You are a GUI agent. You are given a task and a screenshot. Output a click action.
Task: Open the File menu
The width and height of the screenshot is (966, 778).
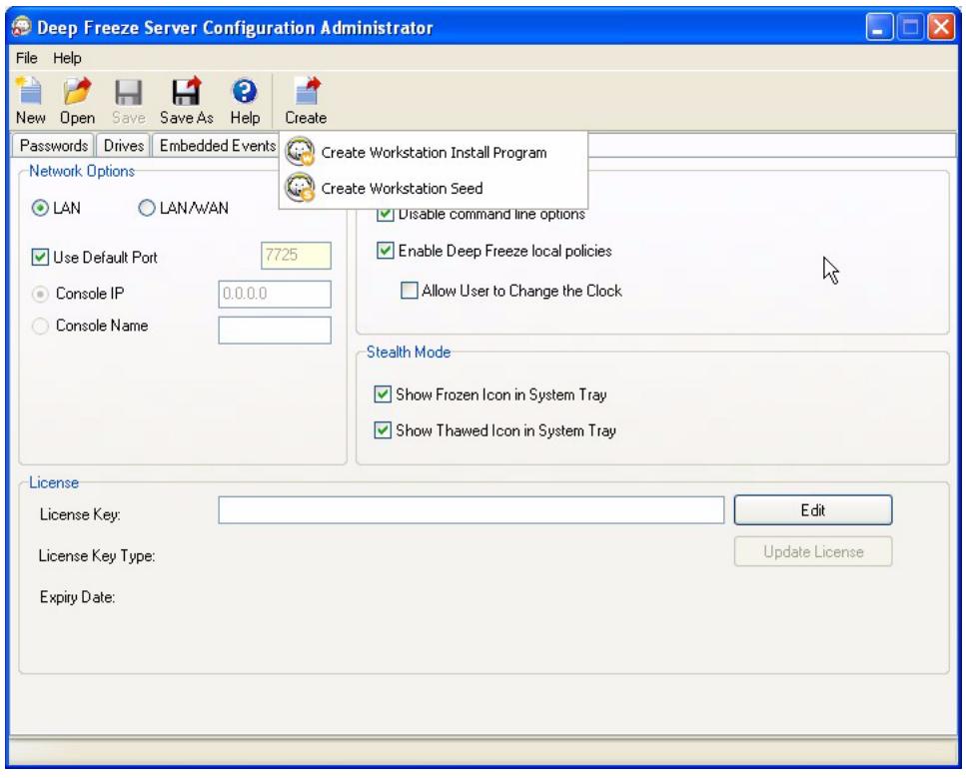(27, 58)
